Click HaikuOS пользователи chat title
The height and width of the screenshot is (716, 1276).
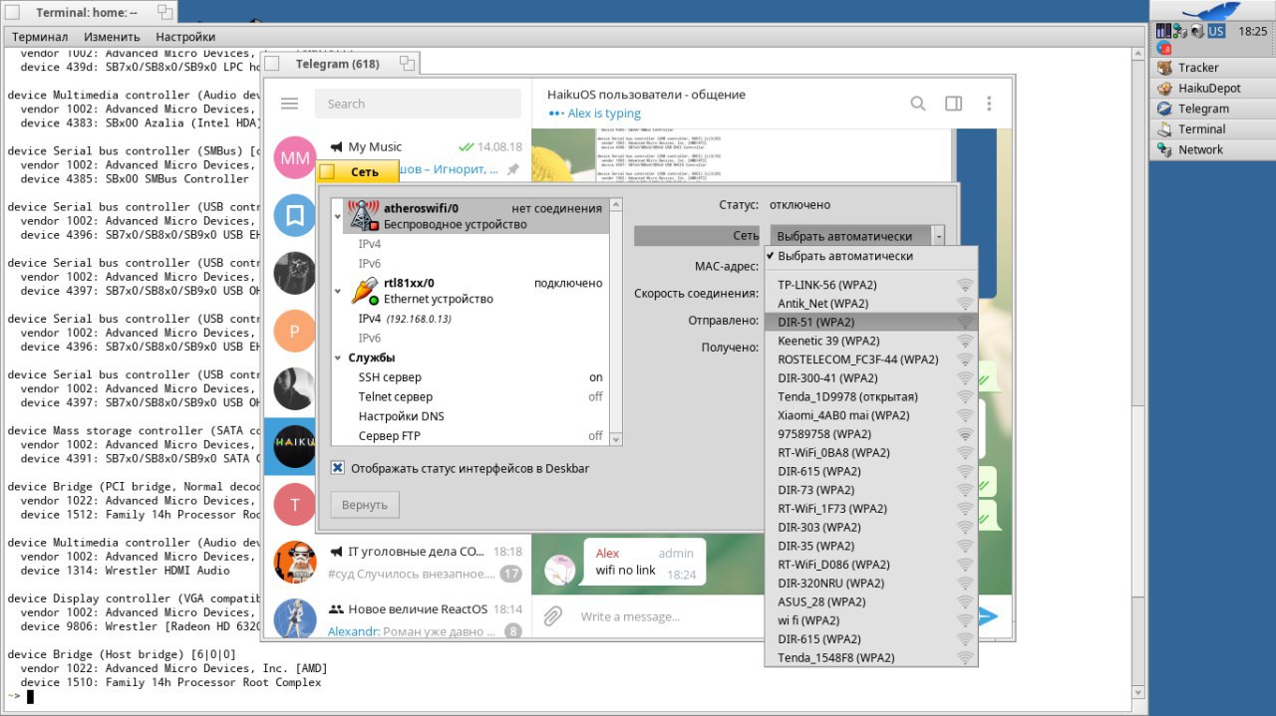coord(646,95)
